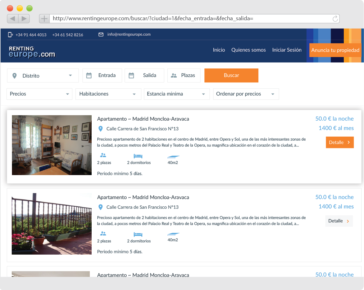
Task: Click first listing's 1400 € al mes price
Action: point(336,128)
